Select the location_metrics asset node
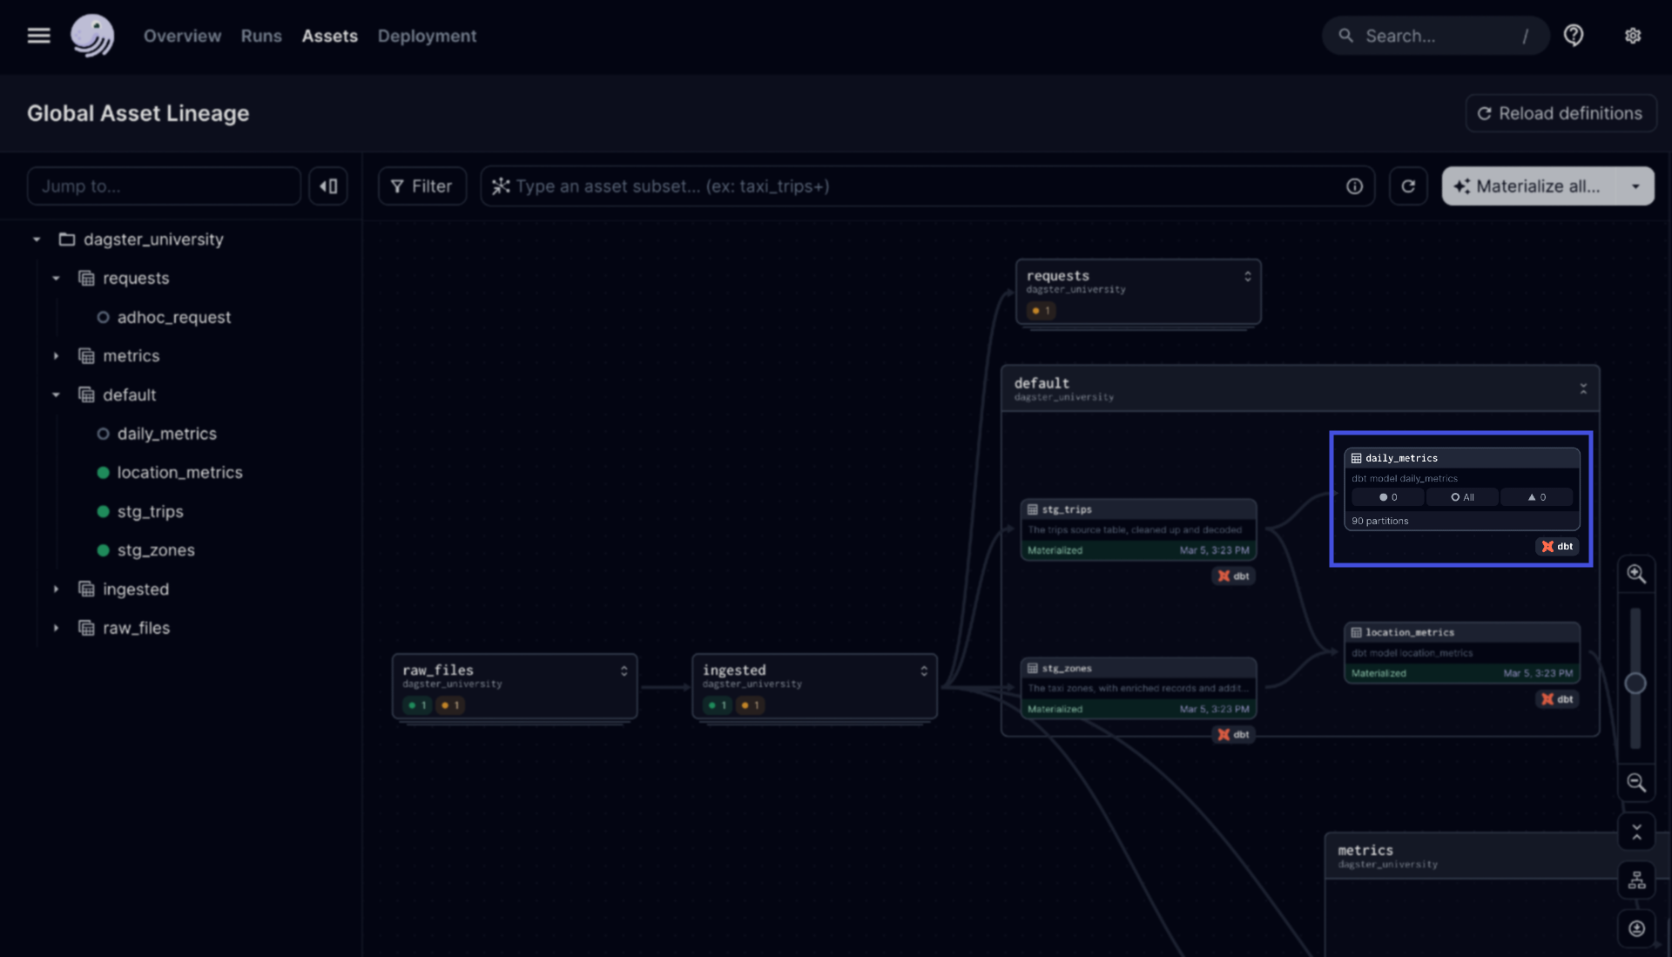This screenshot has width=1672, height=957. 1461,652
